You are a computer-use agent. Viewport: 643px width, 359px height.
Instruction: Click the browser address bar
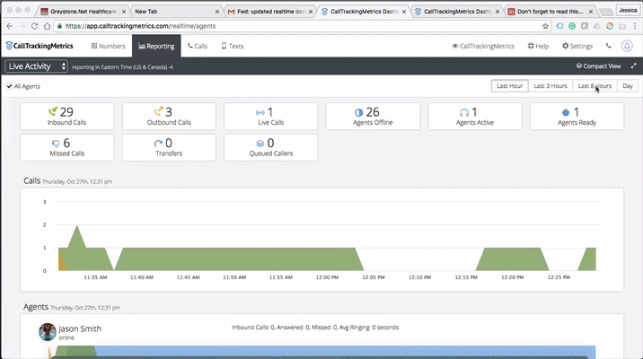click(x=296, y=27)
